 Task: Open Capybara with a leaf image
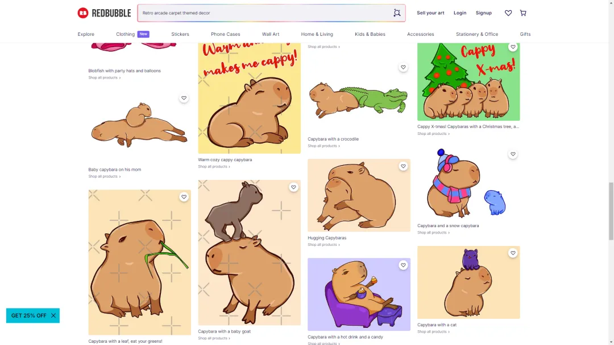[x=139, y=262]
